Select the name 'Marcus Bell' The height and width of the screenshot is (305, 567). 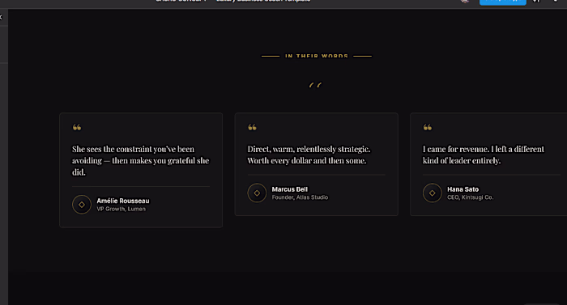[x=290, y=189]
